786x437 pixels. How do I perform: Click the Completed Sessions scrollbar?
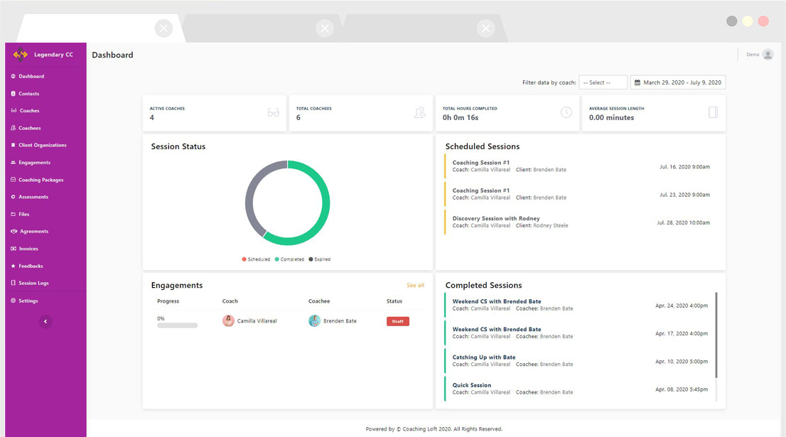(716, 335)
